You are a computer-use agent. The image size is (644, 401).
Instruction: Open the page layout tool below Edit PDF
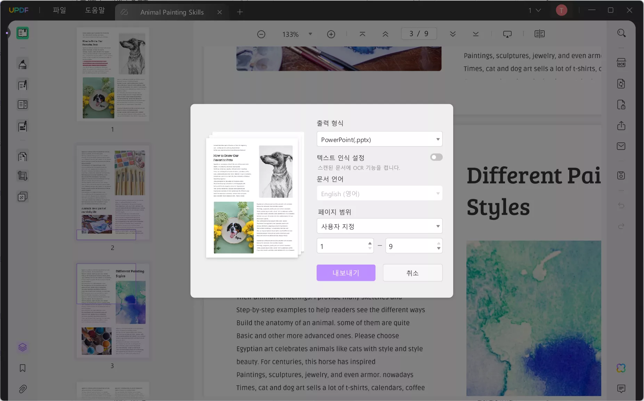(x=23, y=105)
